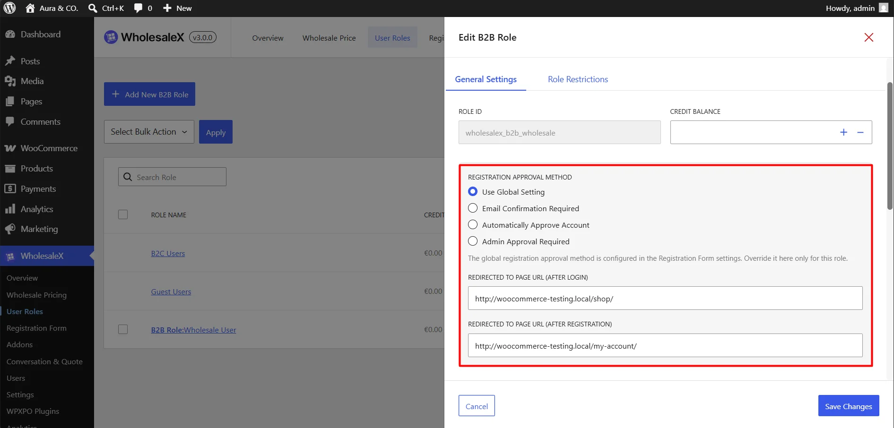This screenshot has width=894, height=428.
Task: Click the Products box icon
Action: coord(10,169)
